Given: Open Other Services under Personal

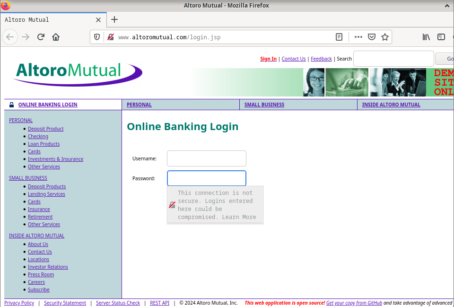Looking at the screenshot, I should tap(44, 167).
